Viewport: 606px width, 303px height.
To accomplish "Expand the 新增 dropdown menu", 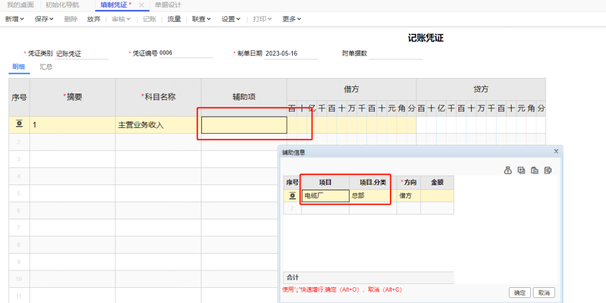I will point(15,19).
